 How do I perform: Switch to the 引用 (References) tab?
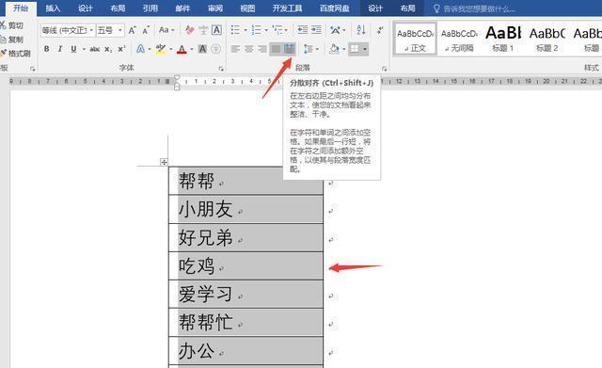click(x=150, y=8)
